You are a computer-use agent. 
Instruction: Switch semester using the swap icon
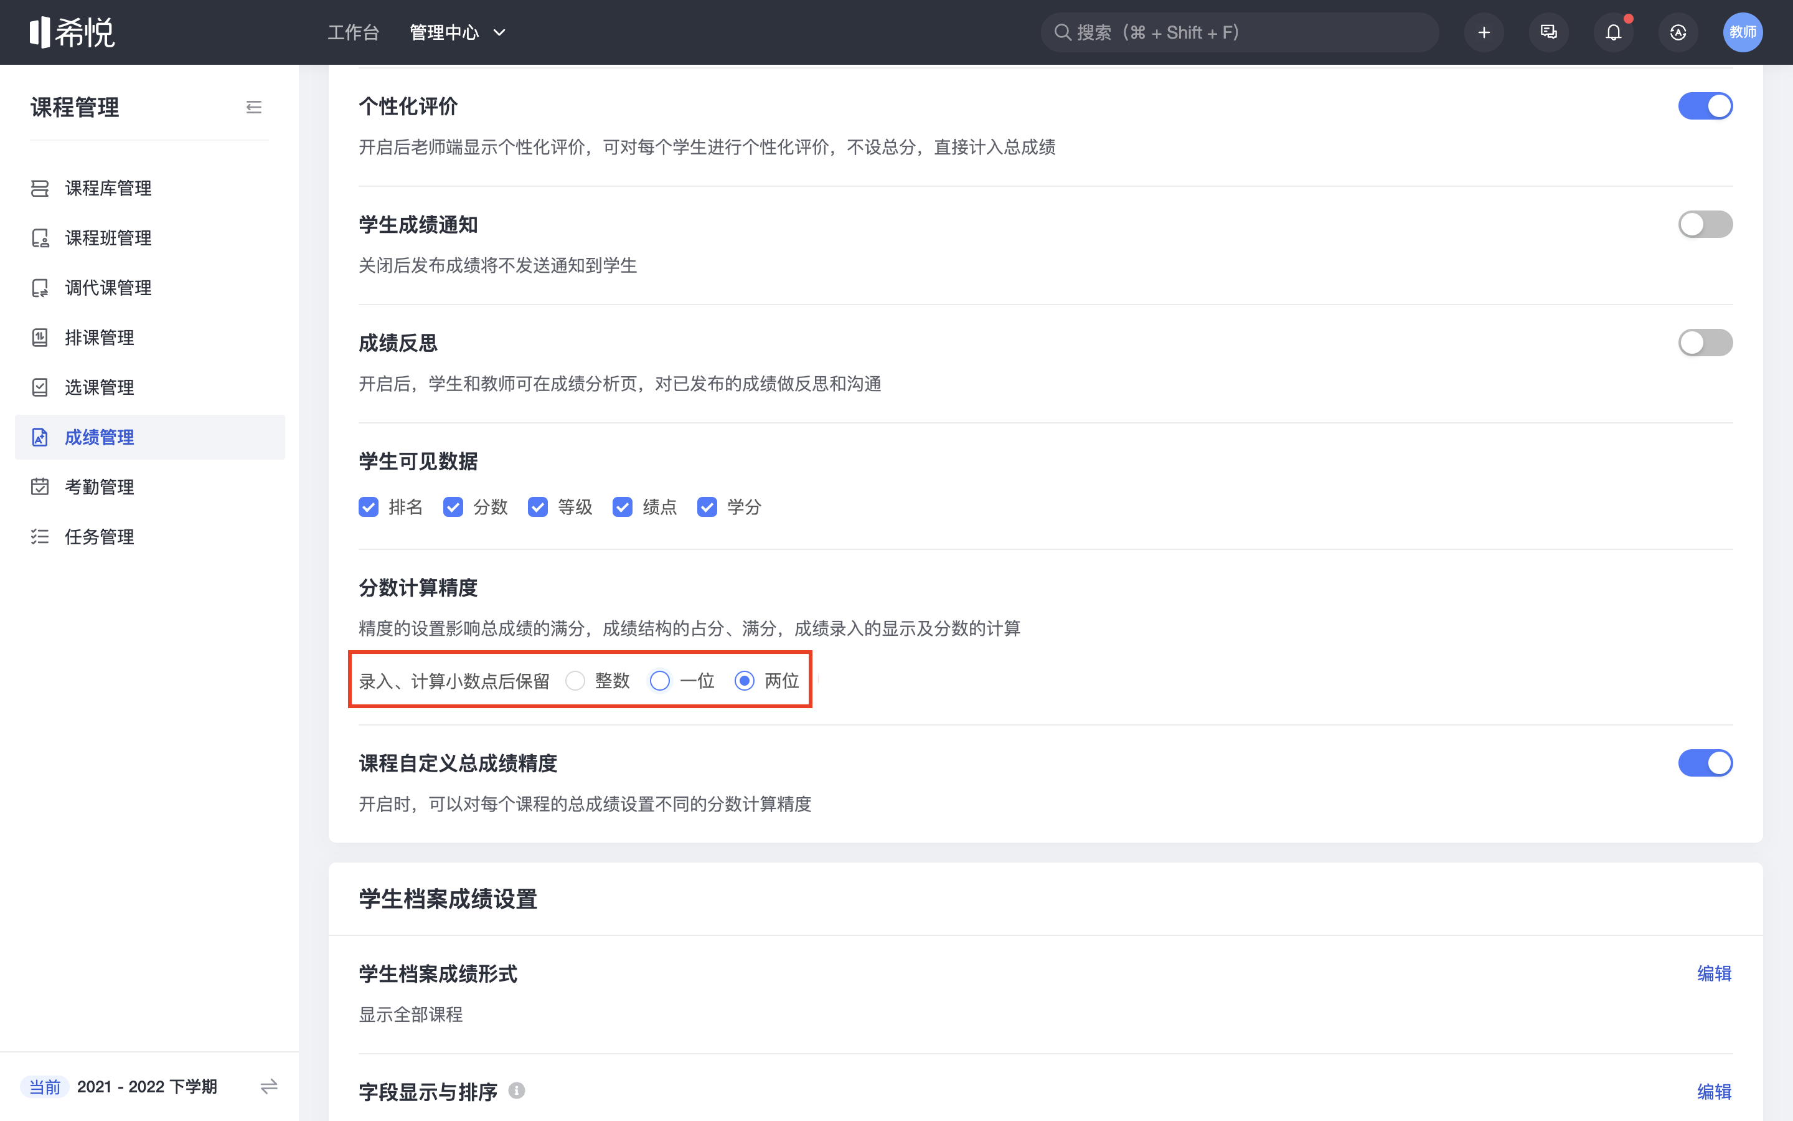point(269,1086)
